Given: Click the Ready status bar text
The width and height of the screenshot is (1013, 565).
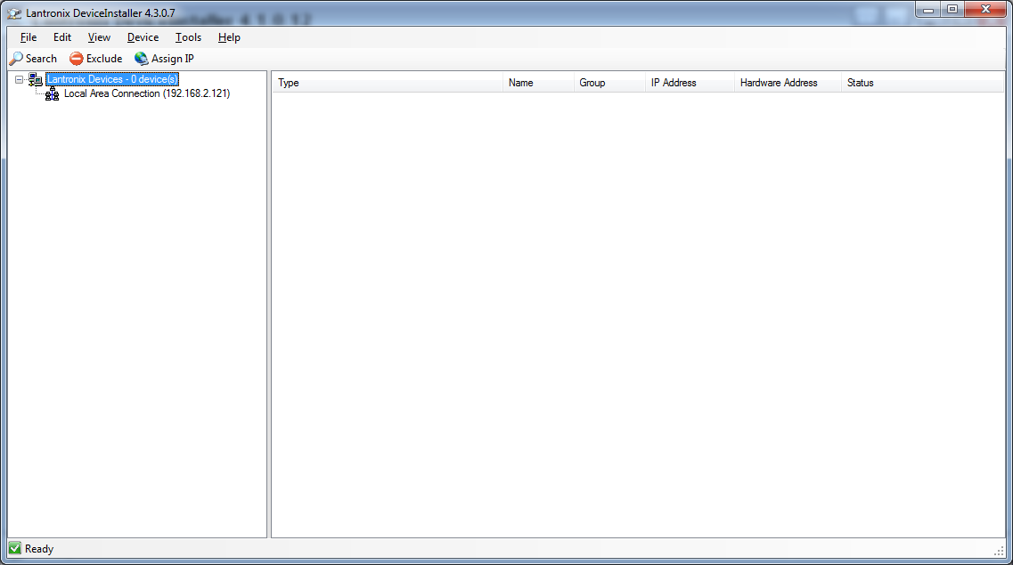Looking at the screenshot, I should point(39,549).
